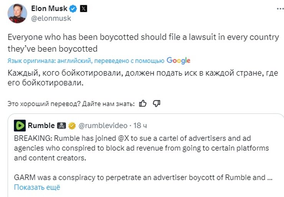Open the @rumblevideo handle
The height and width of the screenshot is (197, 284).
point(102,125)
